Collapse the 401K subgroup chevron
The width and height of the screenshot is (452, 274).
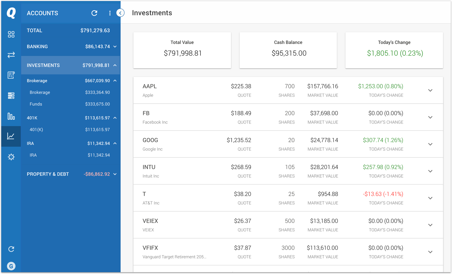point(115,118)
